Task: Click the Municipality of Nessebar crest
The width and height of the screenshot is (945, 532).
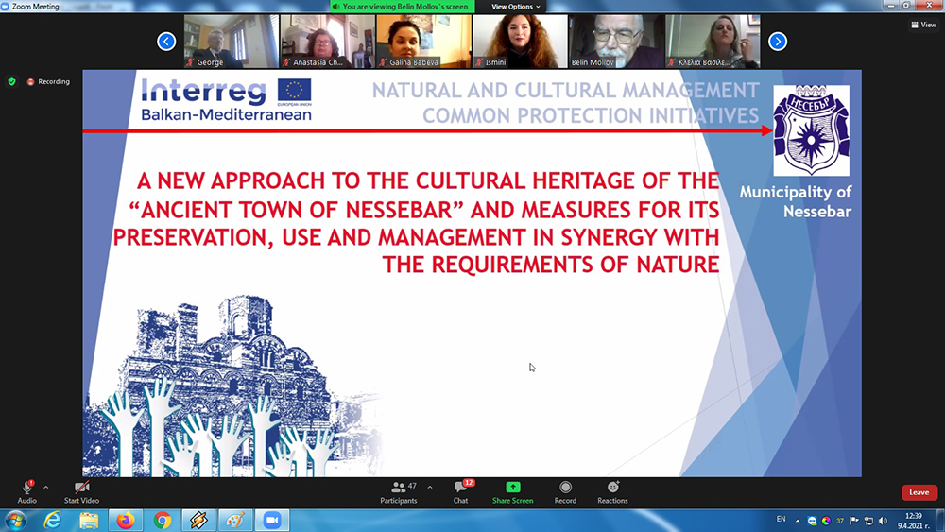Action: [x=811, y=130]
